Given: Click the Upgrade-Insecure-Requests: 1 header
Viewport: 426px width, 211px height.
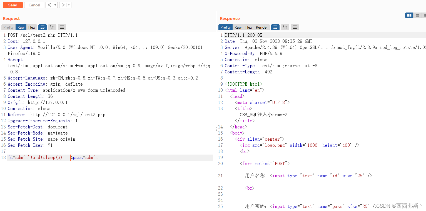Looking at the screenshot, I should (x=43, y=121).
